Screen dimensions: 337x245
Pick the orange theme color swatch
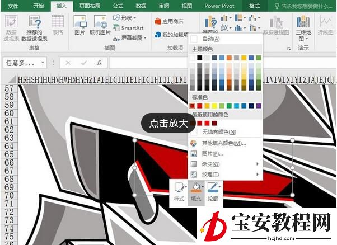point(229,58)
